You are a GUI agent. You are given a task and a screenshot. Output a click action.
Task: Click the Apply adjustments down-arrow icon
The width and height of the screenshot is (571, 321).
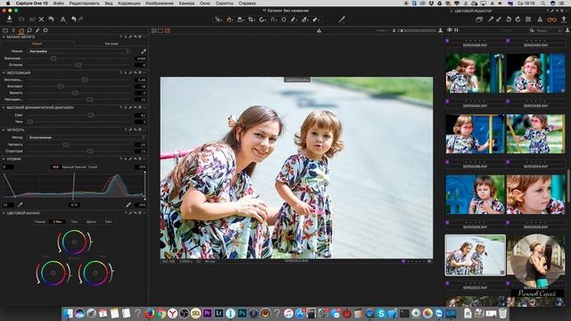coord(499,20)
